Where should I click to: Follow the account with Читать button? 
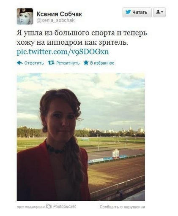[137, 12]
